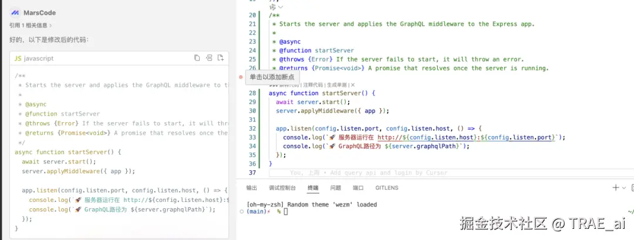Open the http URL link on line 33
Image resolution: width=634 pixels, height=240 pixels.
coord(467,137)
